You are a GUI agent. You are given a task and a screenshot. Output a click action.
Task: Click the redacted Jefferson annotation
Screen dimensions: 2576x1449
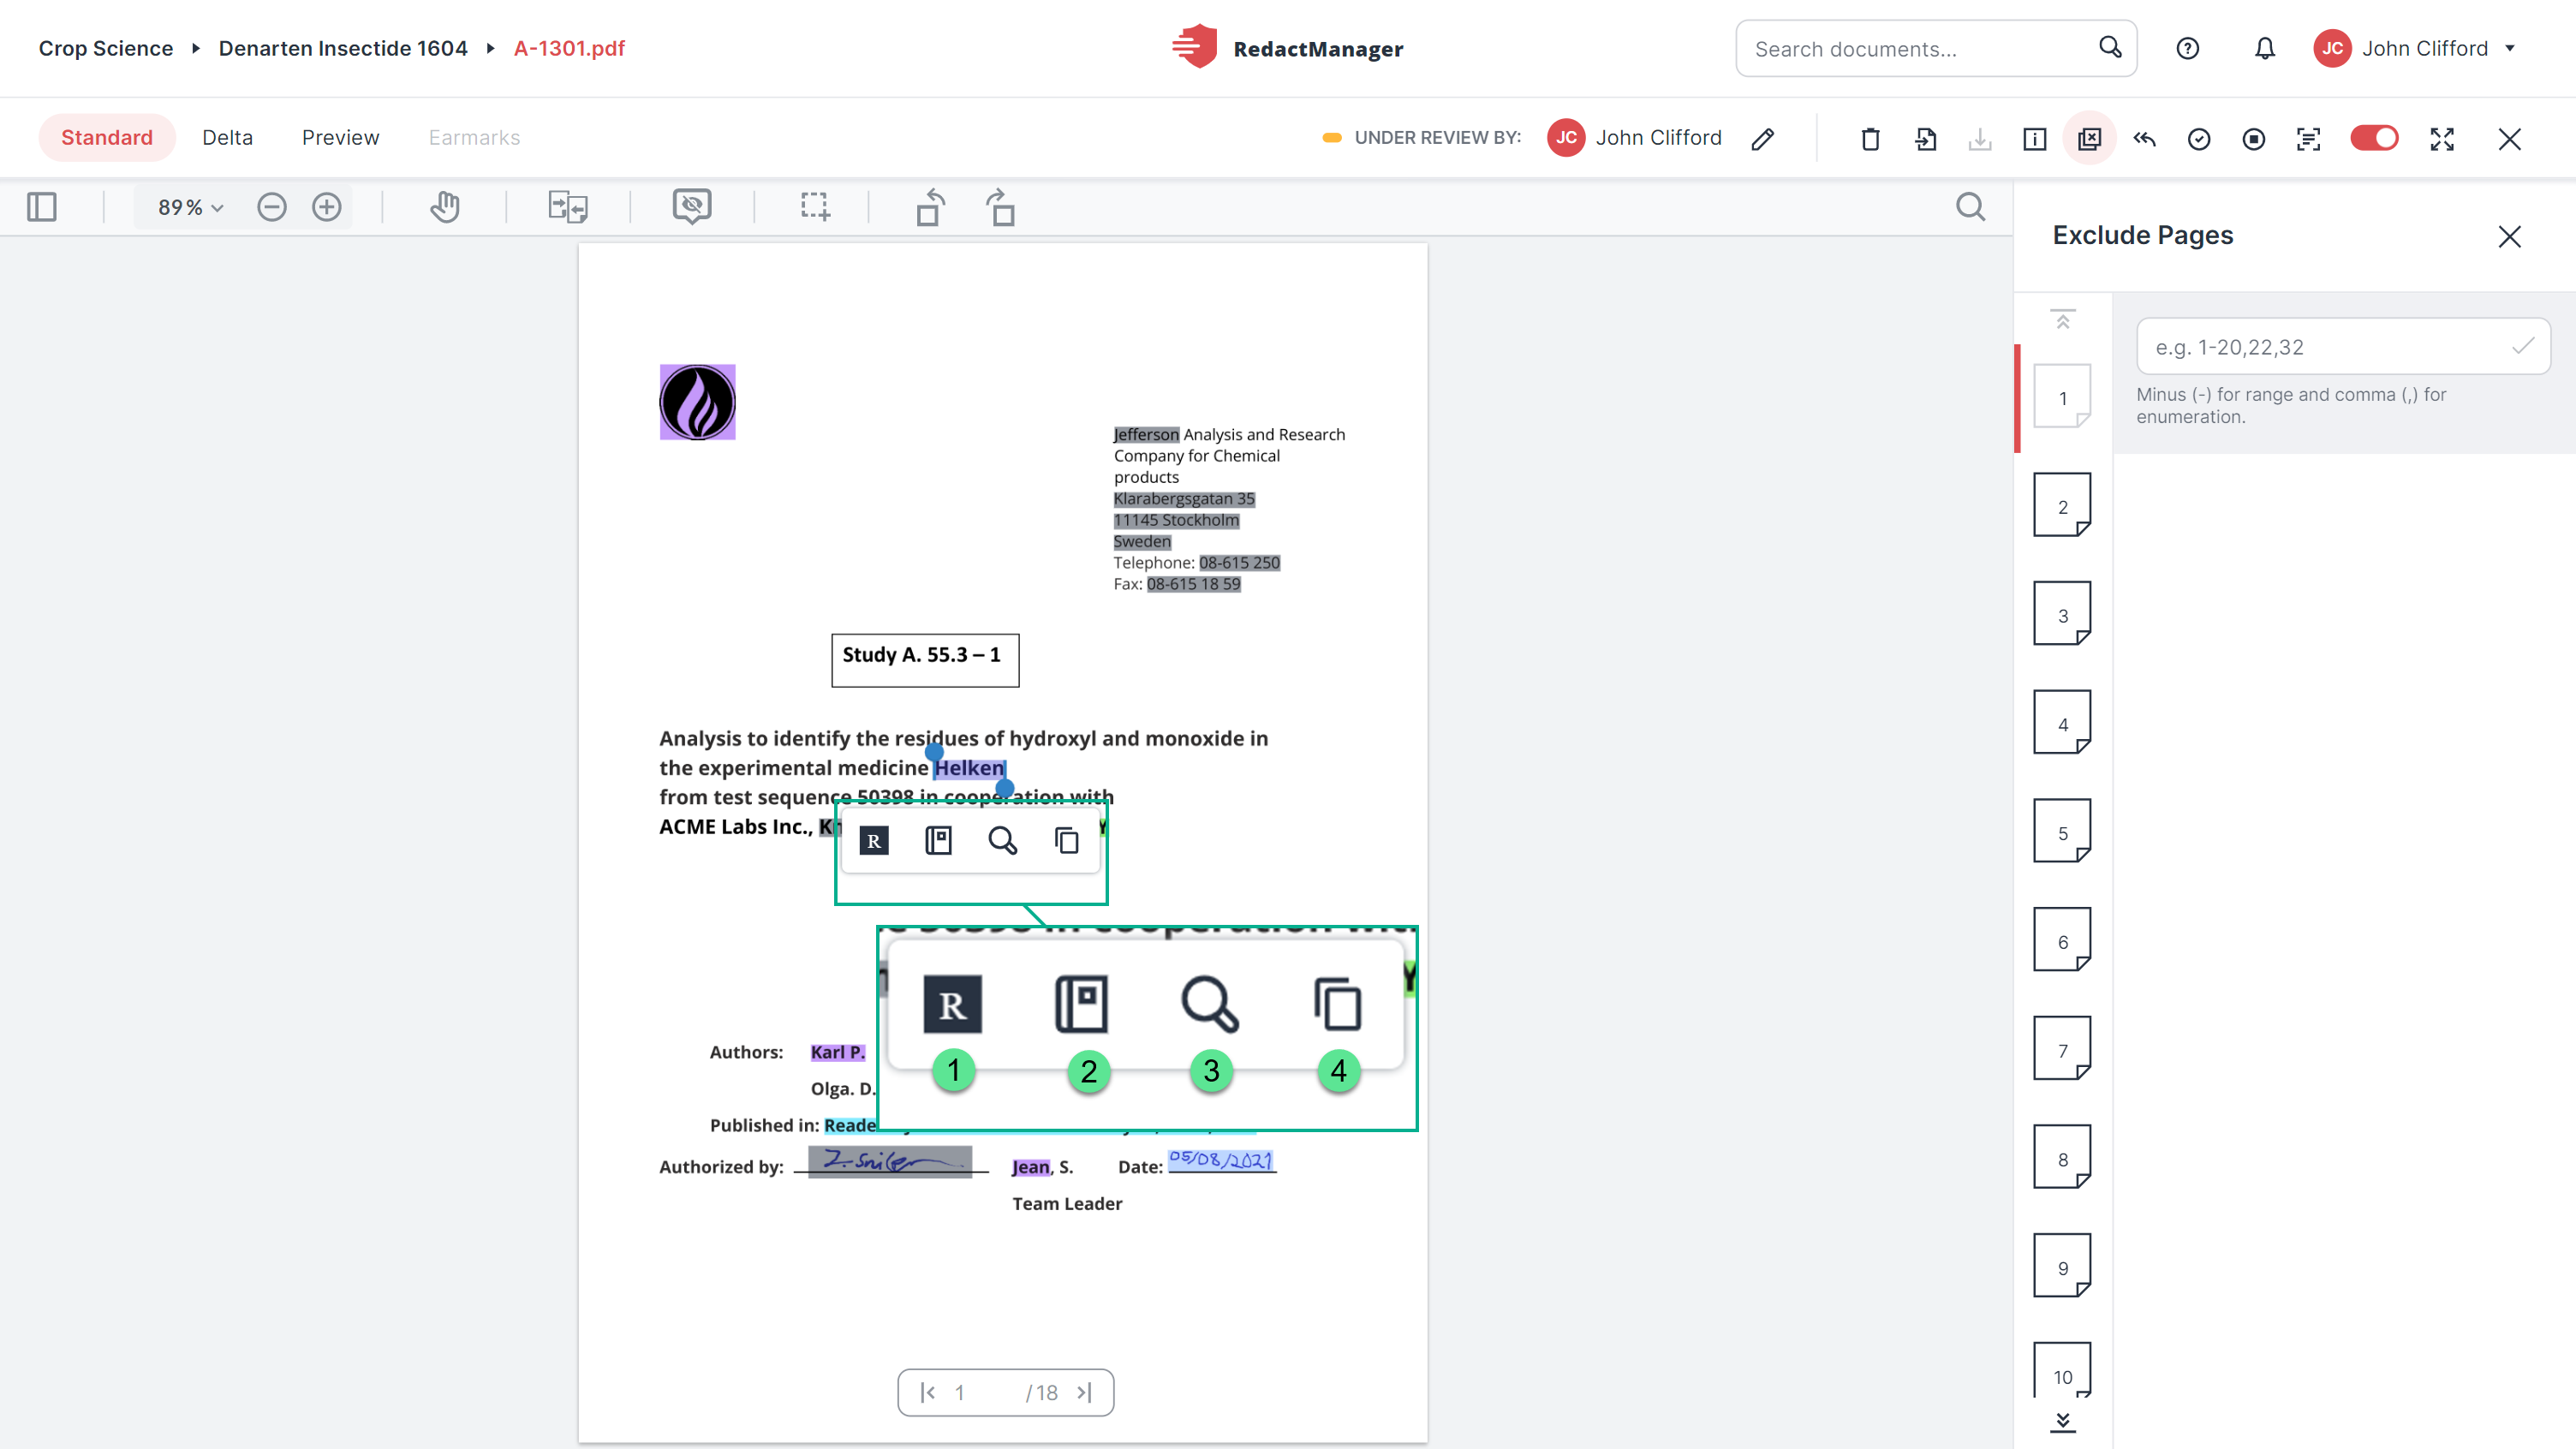[x=1146, y=434]
